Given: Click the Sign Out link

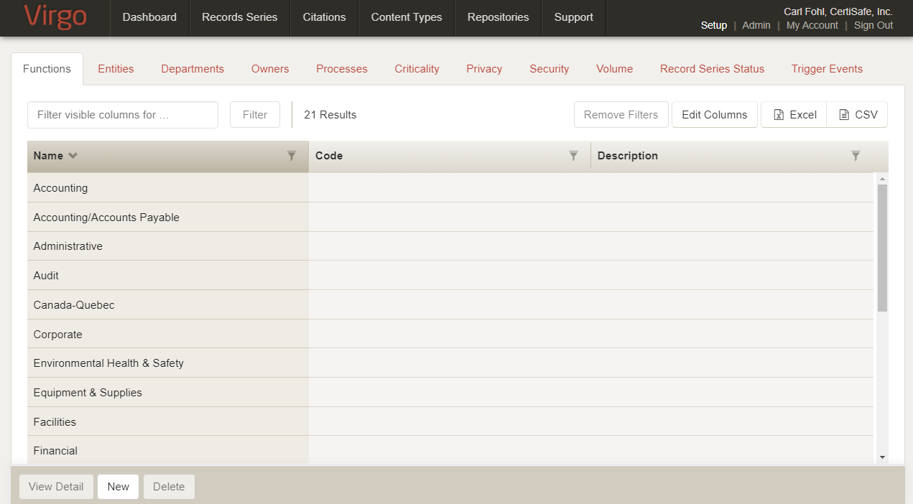Looking at the screenshot, I should pyautogui.click(x=873, y=25).
